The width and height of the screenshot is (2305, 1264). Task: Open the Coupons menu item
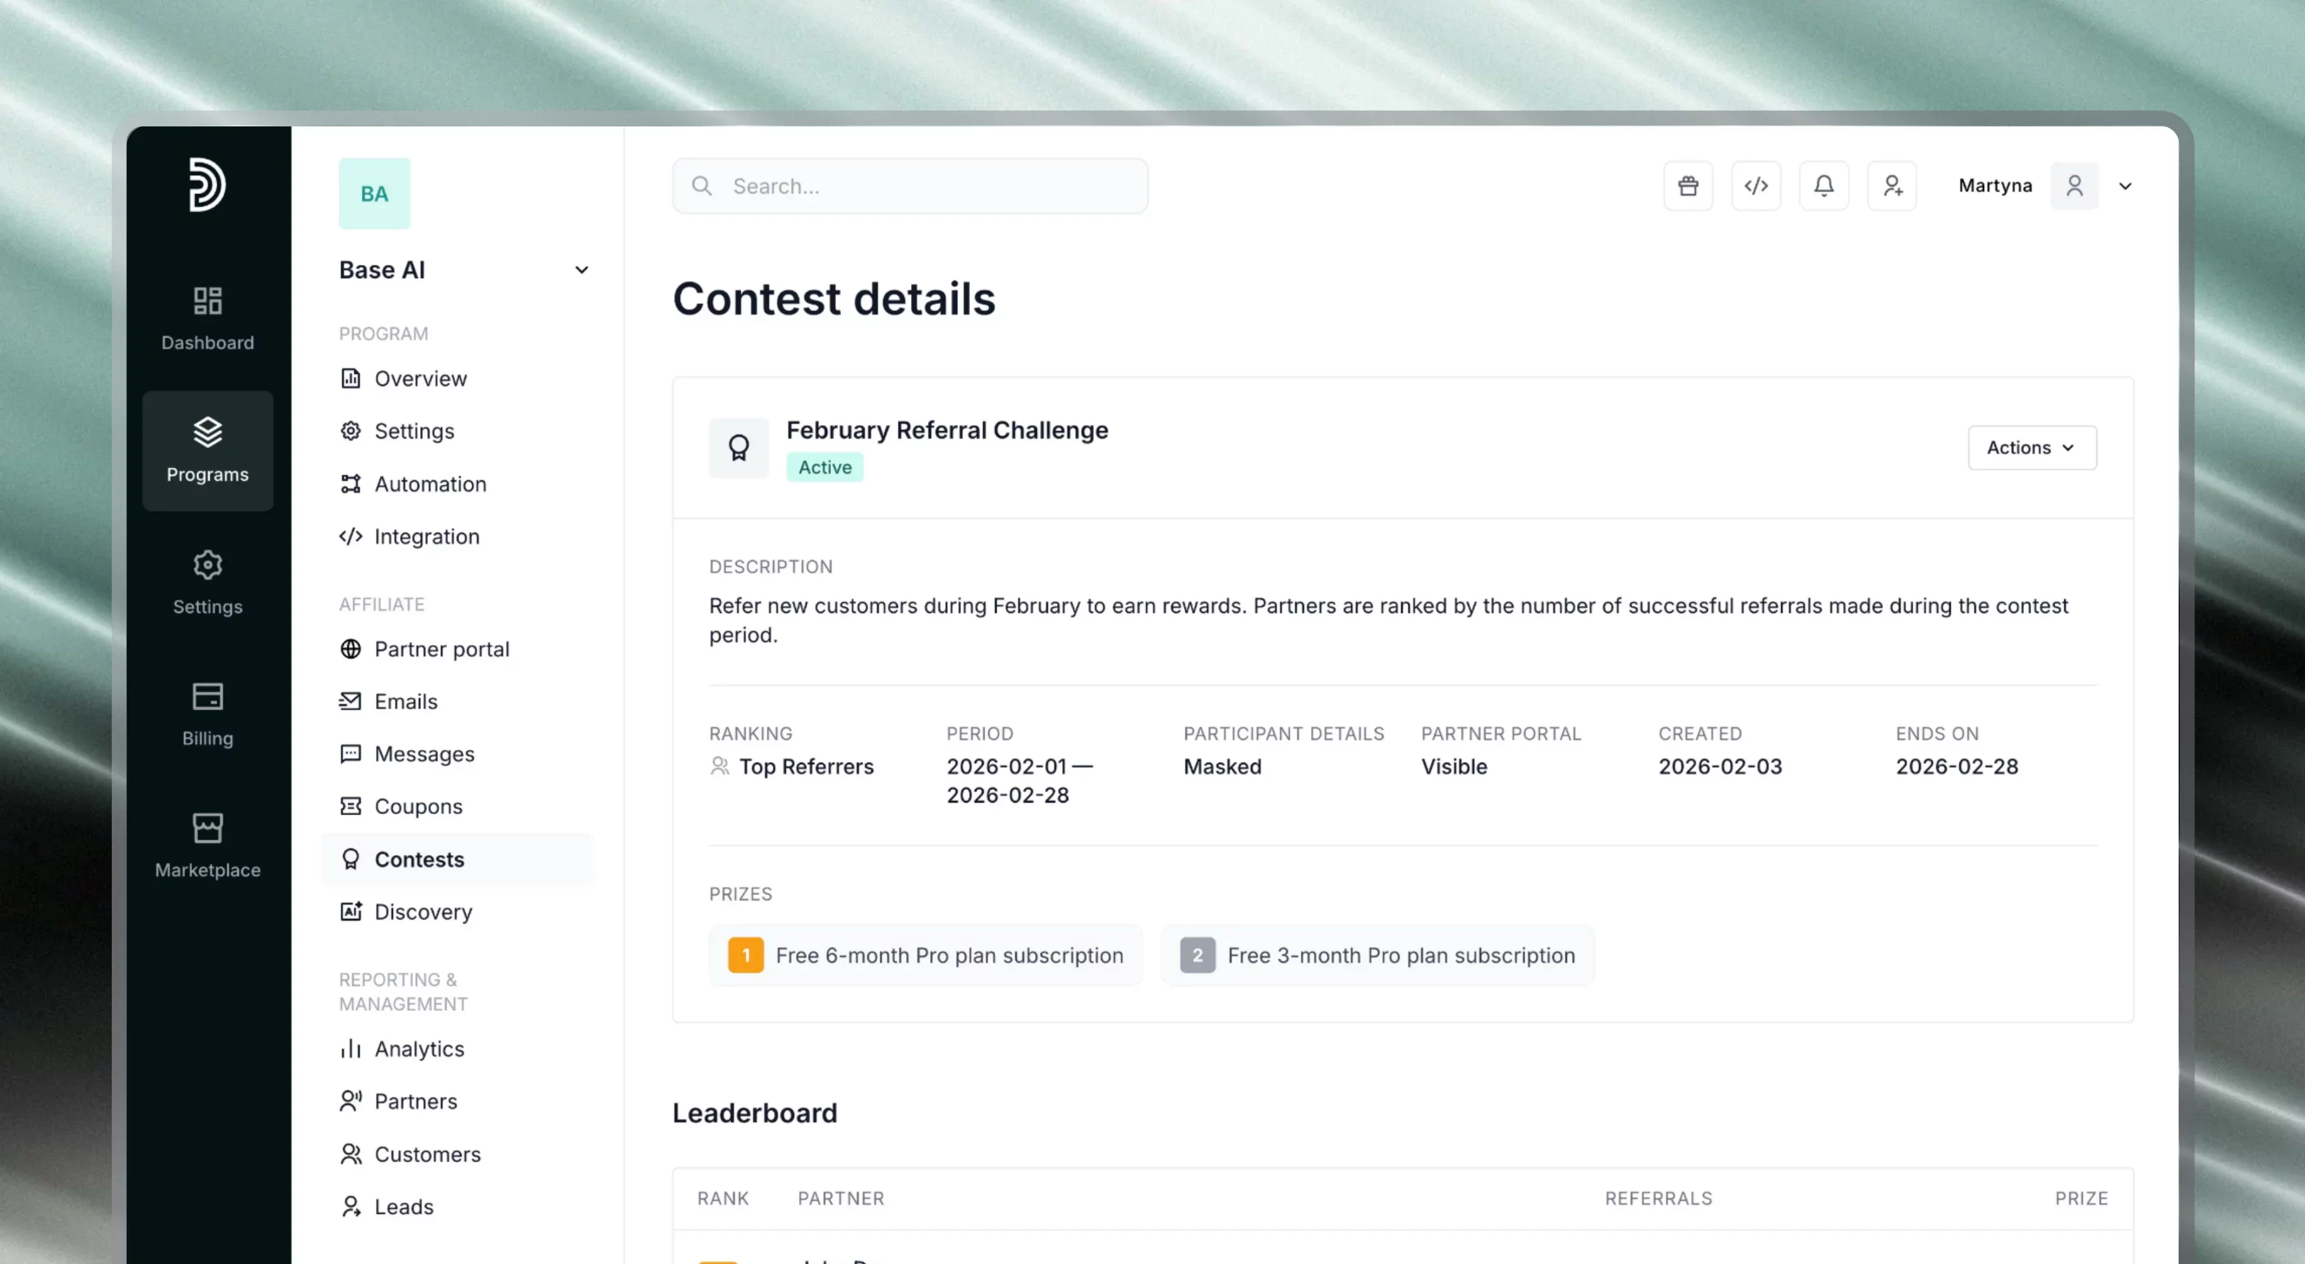418,806
